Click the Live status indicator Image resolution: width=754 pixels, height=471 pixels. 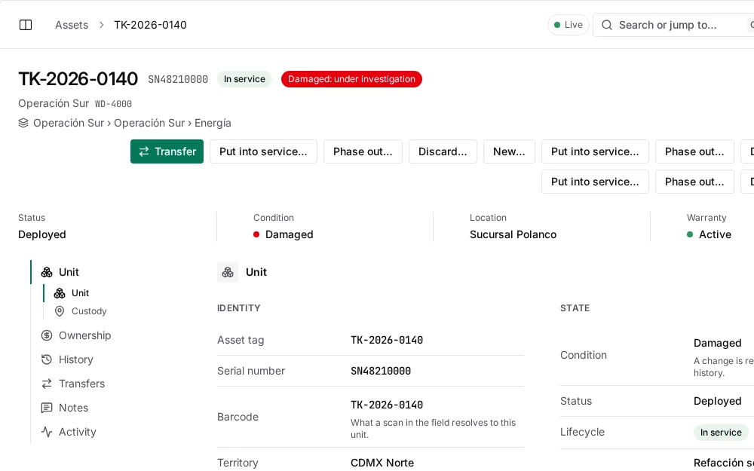tap(569, 25)
